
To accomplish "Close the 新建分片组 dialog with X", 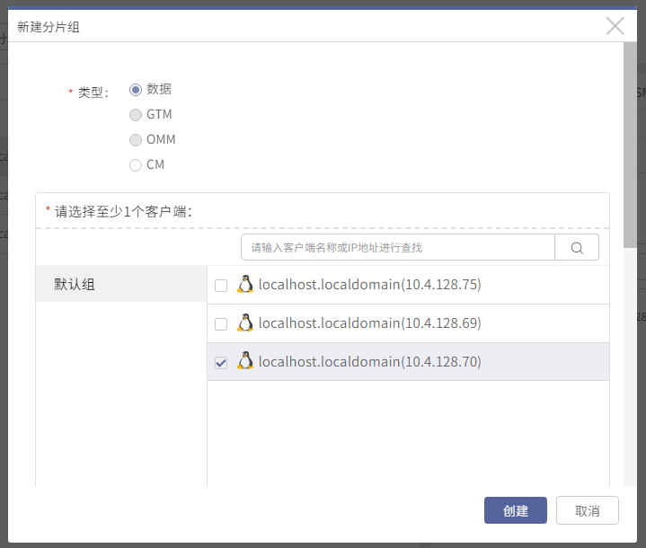I will pyautogui.click(x=615, y=26).
